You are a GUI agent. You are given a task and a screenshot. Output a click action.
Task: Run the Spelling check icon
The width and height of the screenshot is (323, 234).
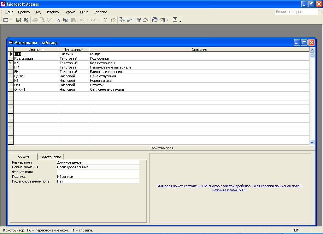pos(49,20)
